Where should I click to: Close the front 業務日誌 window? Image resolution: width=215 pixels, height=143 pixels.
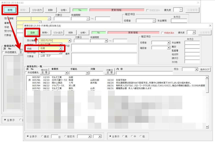pyautogui.click(x=210, y=26)
